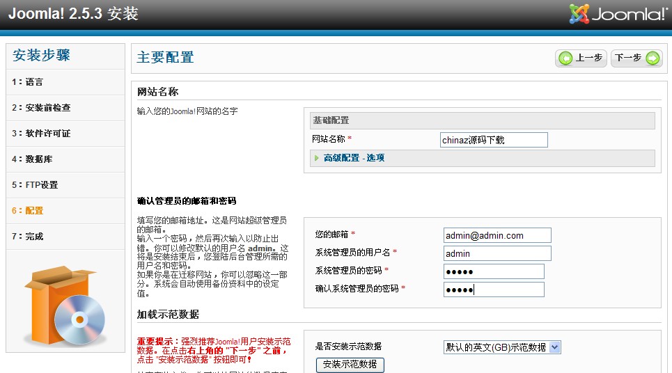Click the 系统管理员的用户名 field
Screen dimensions: 672x373
(x=497, y=253)
